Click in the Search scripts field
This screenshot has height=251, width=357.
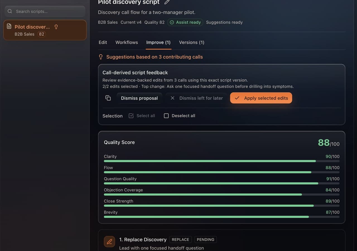45,11
